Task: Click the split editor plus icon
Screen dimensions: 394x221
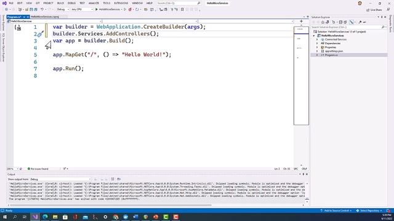Action: 301,21
